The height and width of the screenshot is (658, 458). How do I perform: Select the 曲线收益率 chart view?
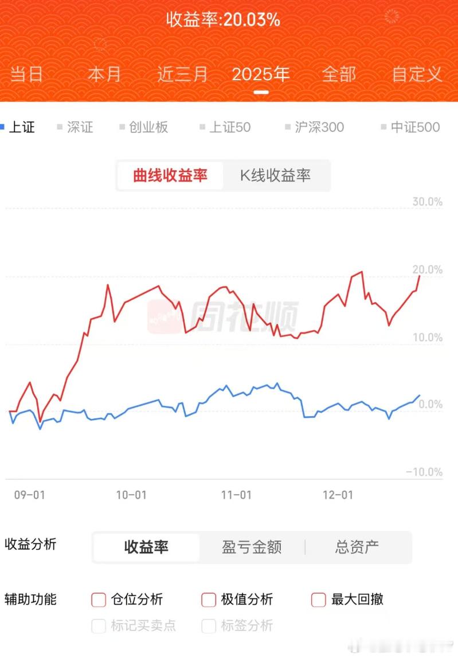coord(170,176)
